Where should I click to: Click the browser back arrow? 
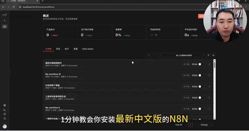tap(3, 7)
